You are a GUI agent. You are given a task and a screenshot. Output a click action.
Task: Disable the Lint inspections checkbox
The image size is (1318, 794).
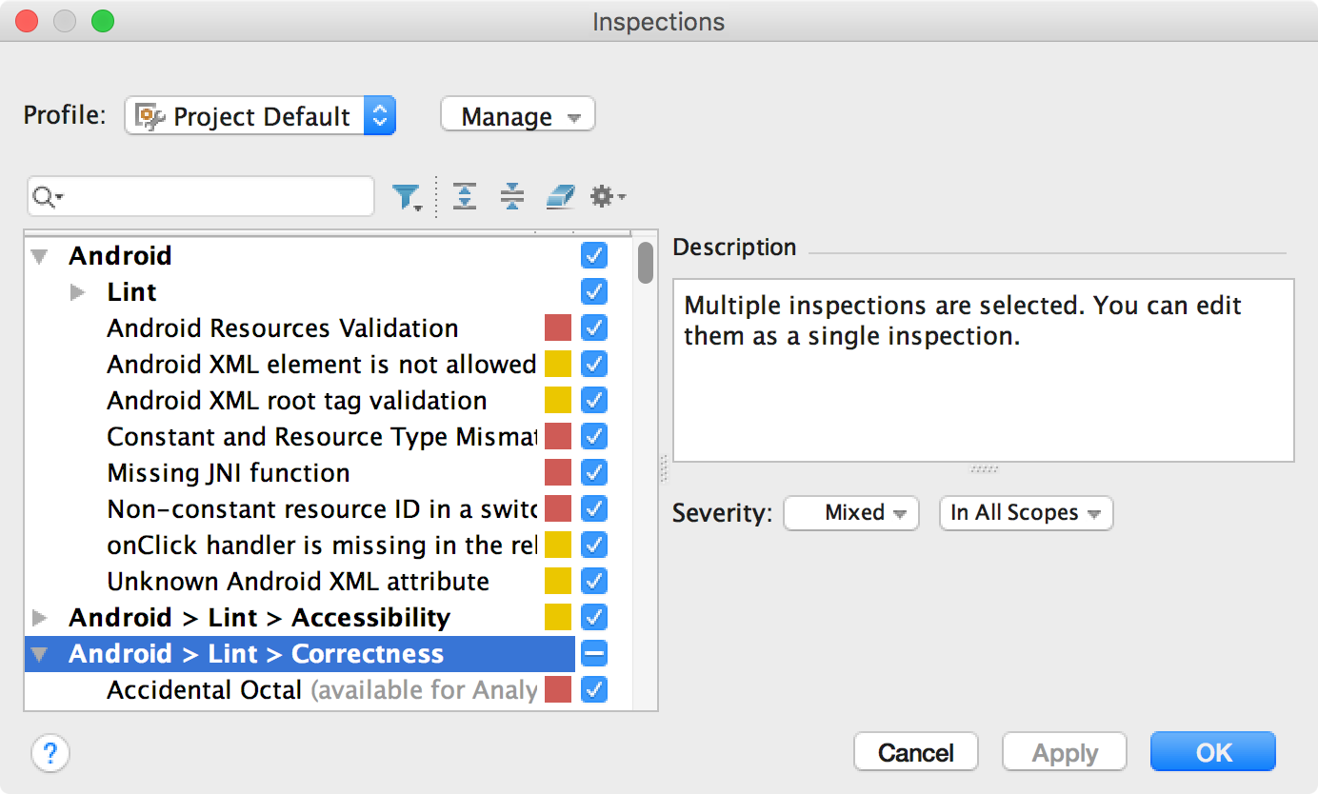coord(591,291)
